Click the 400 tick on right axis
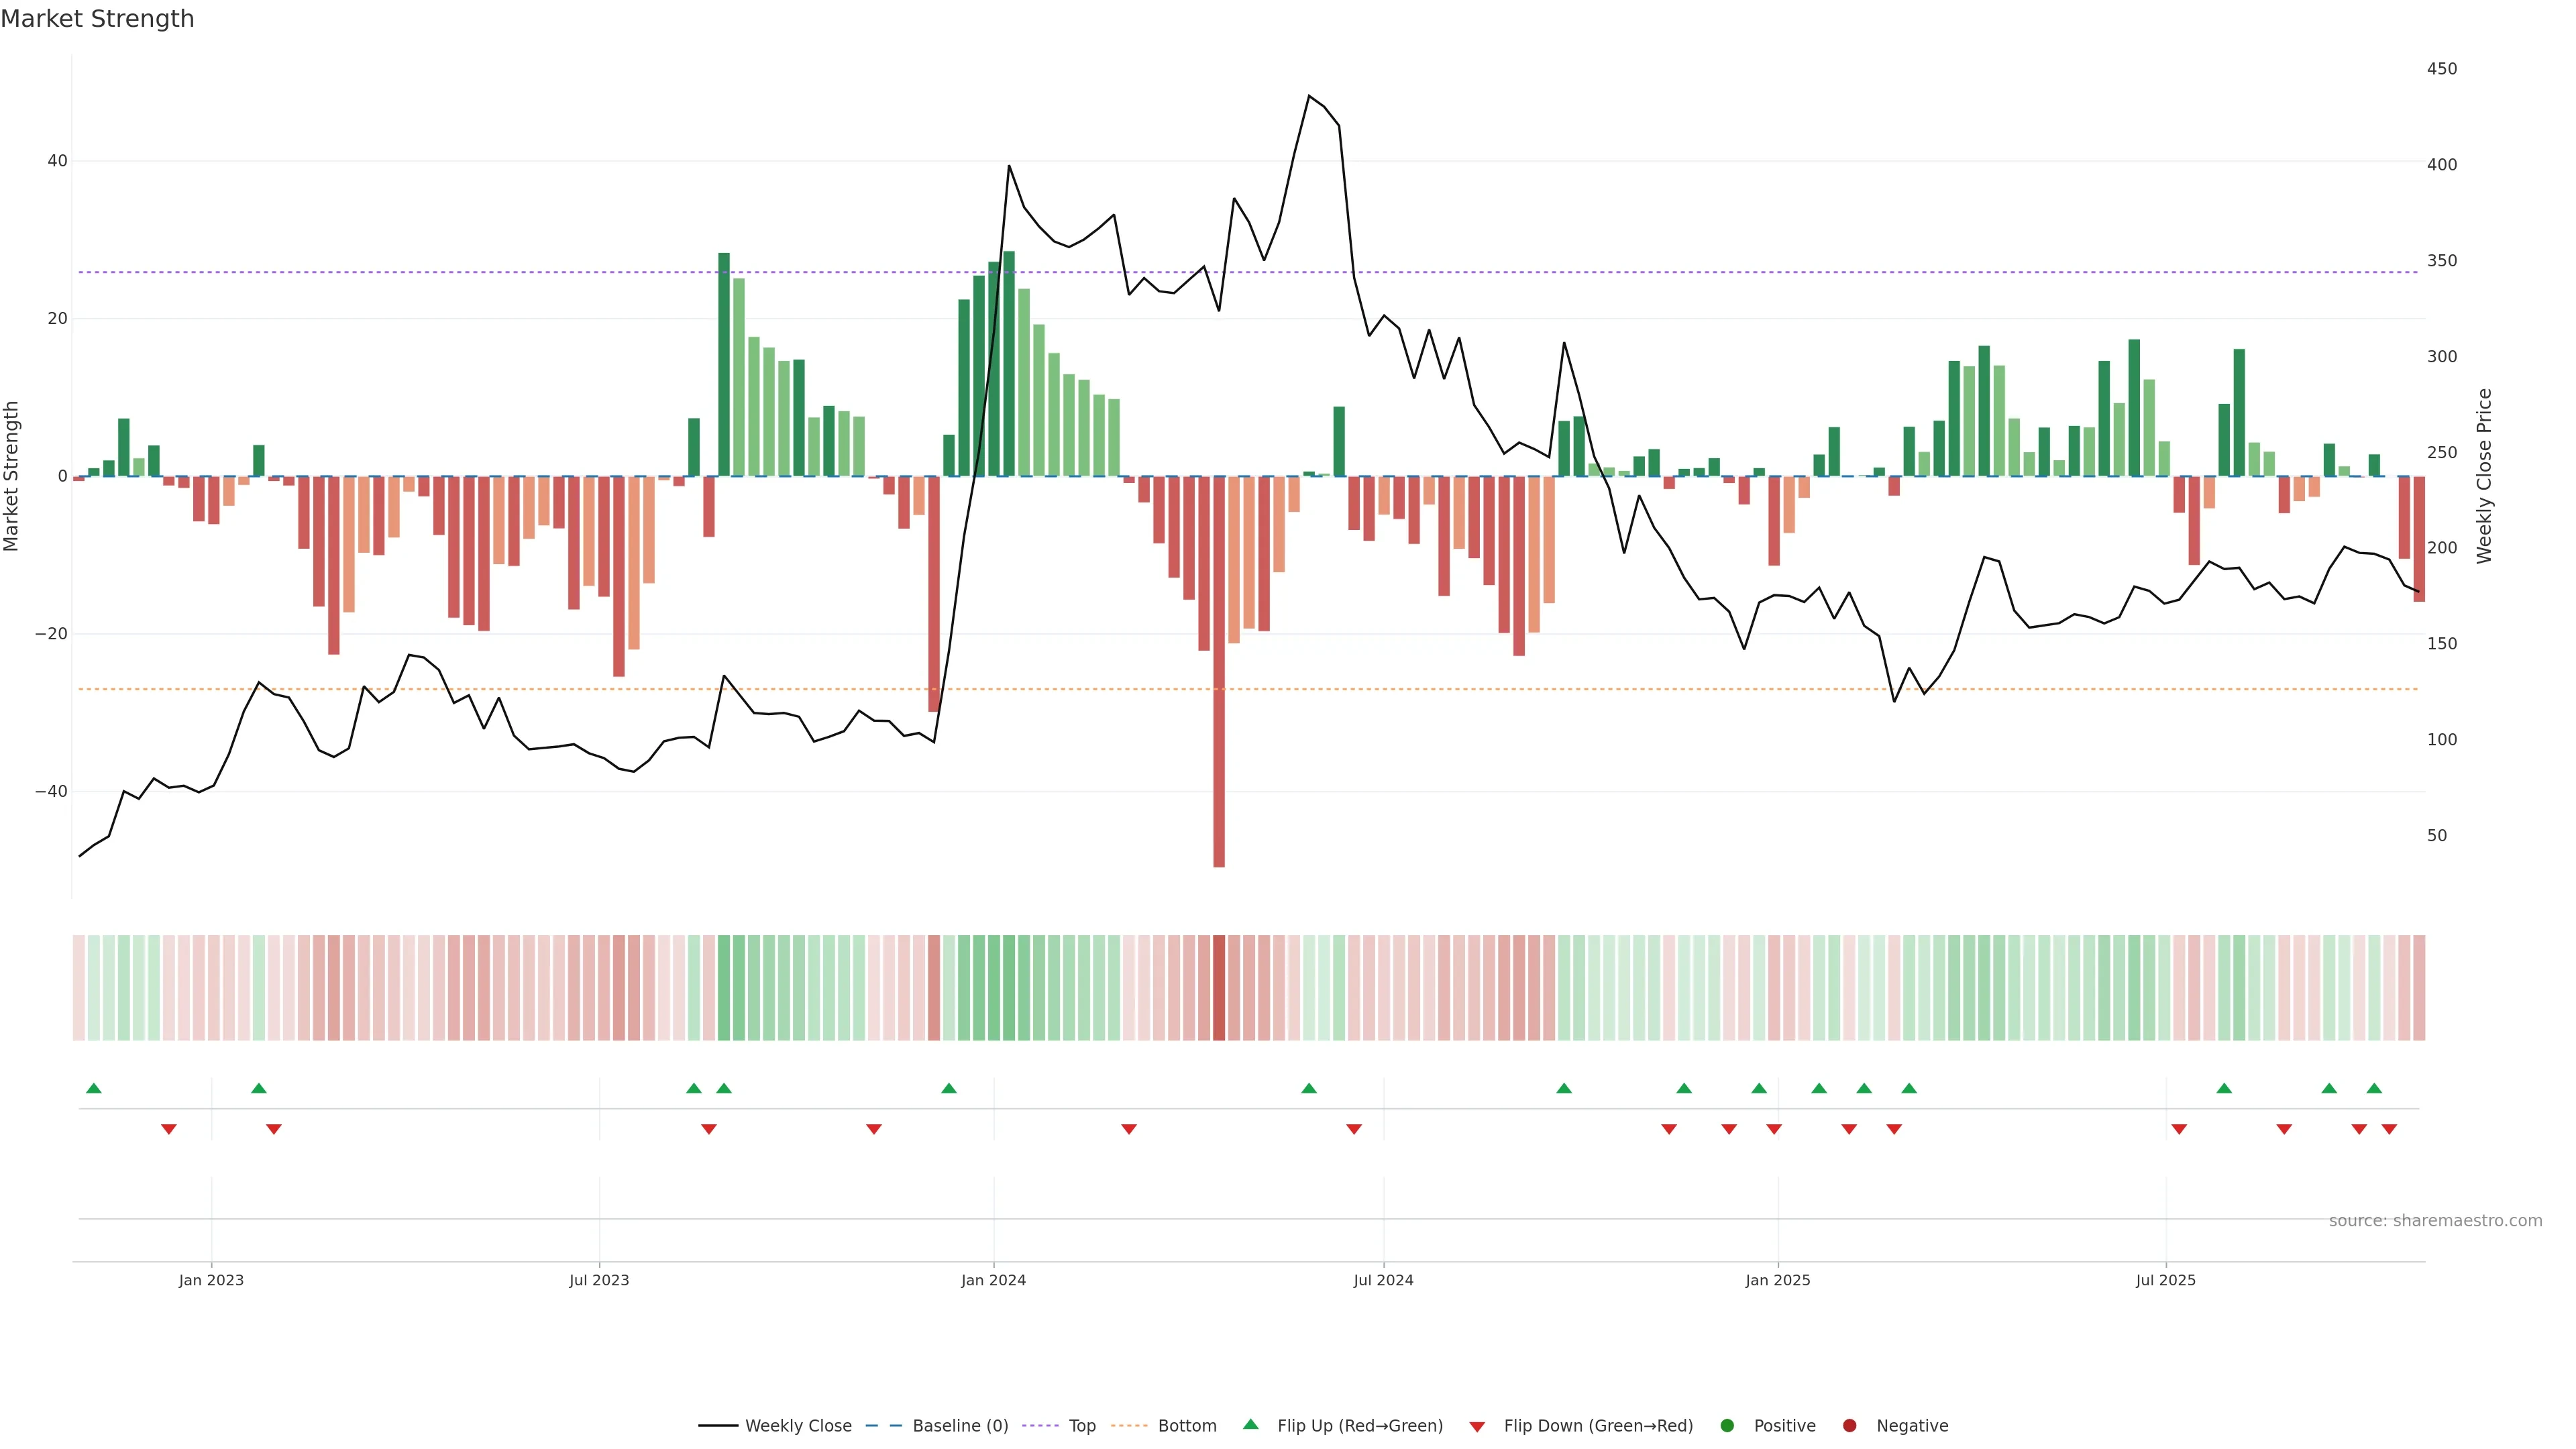Screen dimensions: 2576x1449 [2441, 164]
